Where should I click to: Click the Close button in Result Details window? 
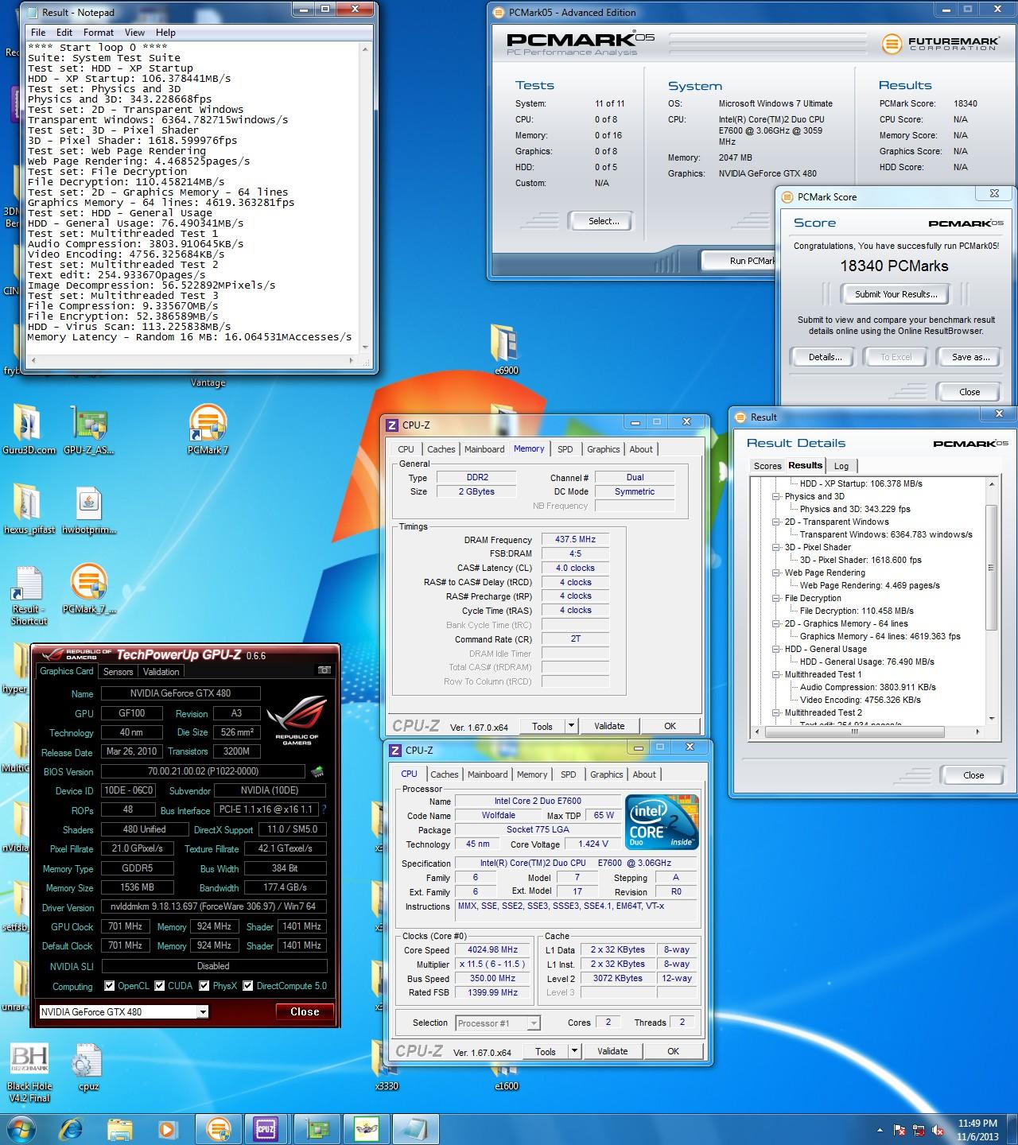(973, 774)
